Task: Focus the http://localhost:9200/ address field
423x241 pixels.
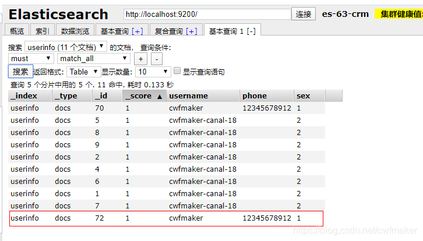Action: tap(207, 14)
